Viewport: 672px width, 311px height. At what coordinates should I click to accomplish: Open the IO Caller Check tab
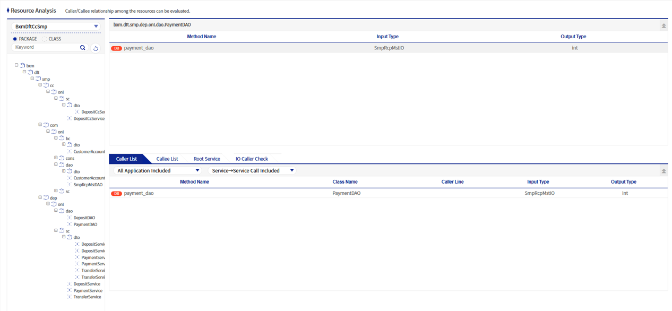pyautogui.click(x=252, y=159)
